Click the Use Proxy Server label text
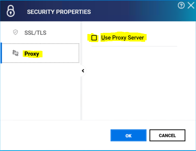 coord(122,38)
